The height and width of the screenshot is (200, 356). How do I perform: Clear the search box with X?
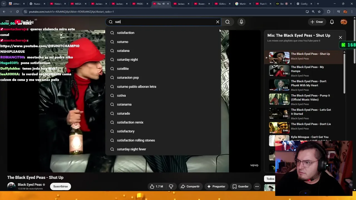(218, 22)
